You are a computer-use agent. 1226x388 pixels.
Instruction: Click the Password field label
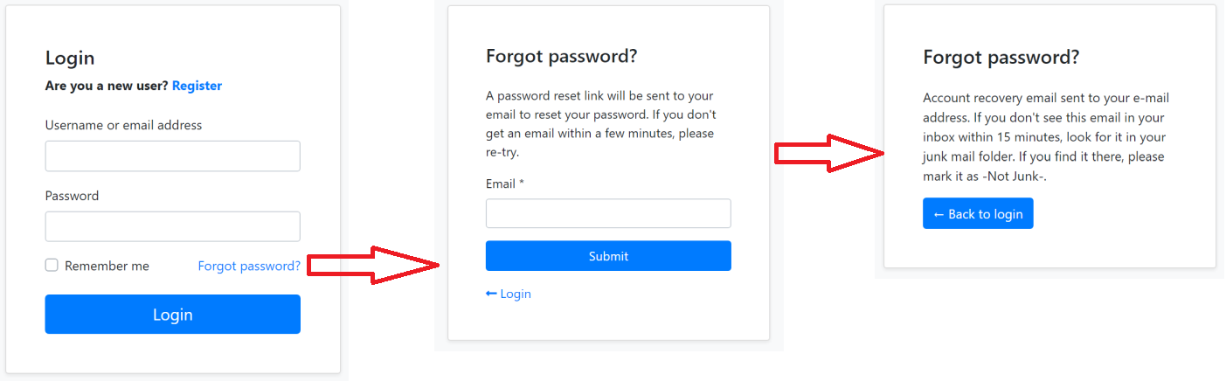(x=72, y=196)
